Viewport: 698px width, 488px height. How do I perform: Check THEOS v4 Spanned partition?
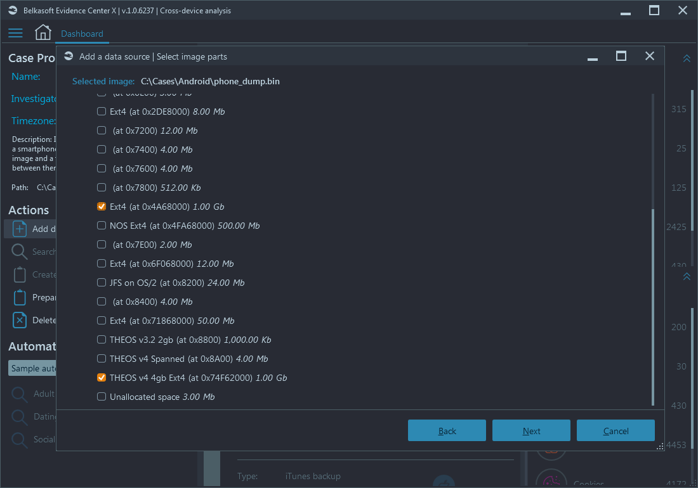(x=102, y=359)
